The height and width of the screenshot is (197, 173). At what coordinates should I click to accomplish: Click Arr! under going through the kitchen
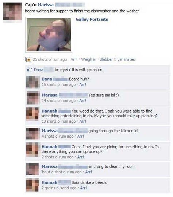81,136
